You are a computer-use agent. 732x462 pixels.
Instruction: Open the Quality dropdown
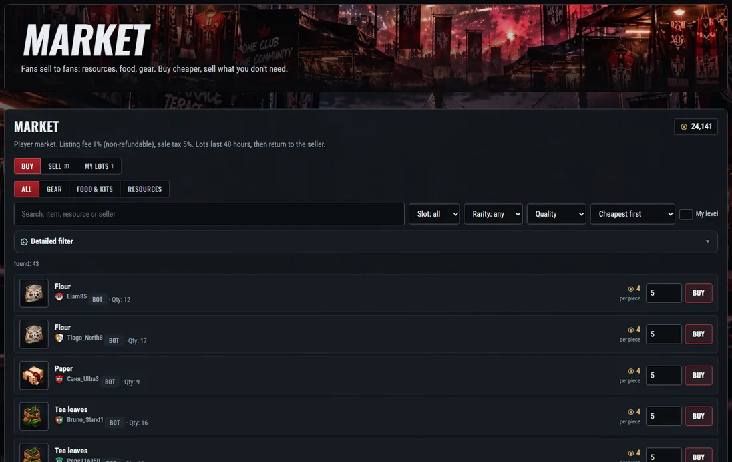pos(556,214)
